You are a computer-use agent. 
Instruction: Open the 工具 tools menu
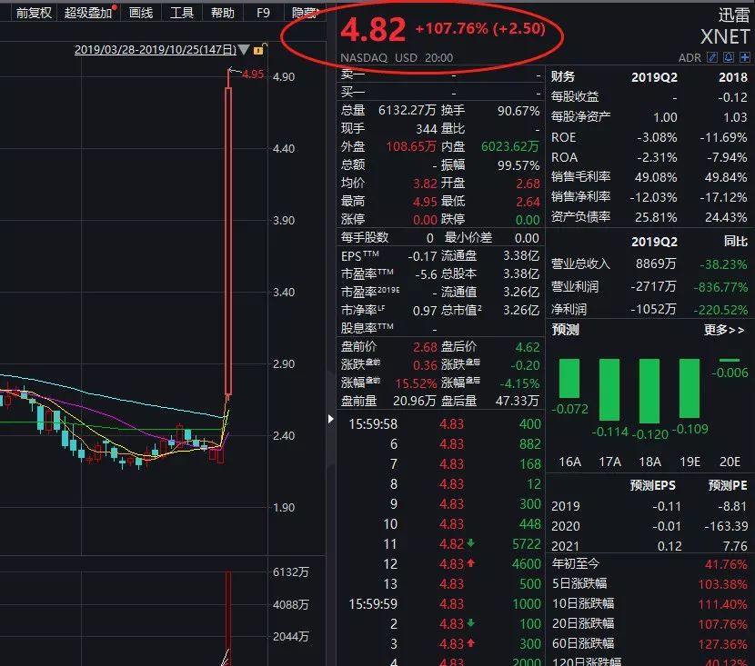[182, 13]
